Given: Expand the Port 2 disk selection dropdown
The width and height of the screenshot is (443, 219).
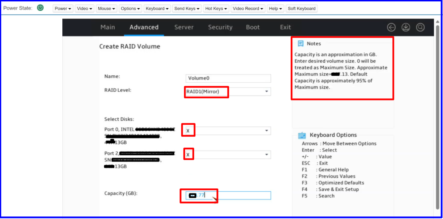Looking at the screenshot, I should click(x=228, y=155).
